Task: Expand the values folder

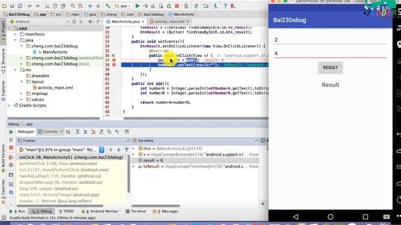Action: [21, 99]
